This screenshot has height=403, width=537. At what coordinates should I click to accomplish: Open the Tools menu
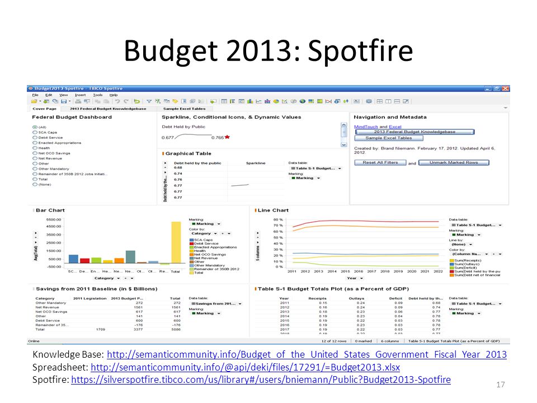tap(97, 95)
